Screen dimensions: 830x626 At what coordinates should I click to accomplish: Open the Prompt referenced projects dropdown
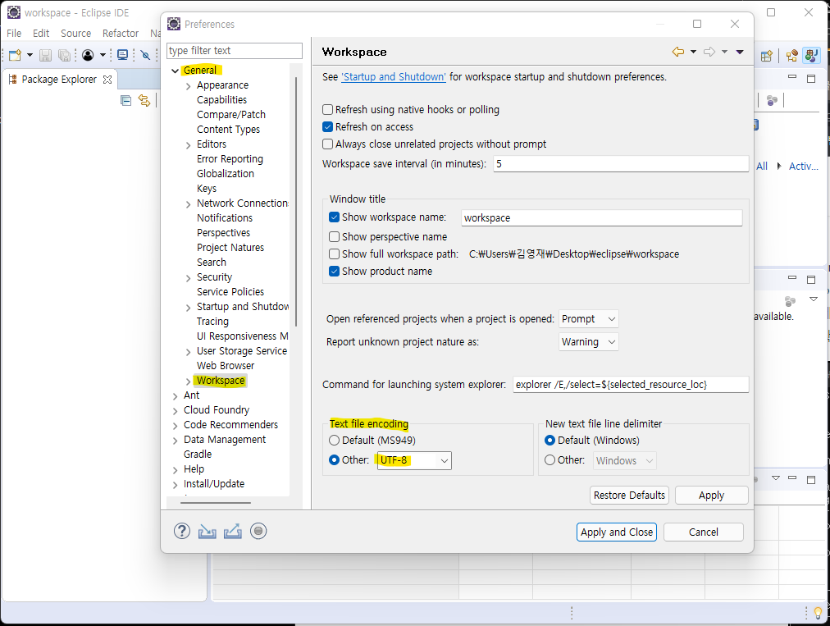coord(588,319)
